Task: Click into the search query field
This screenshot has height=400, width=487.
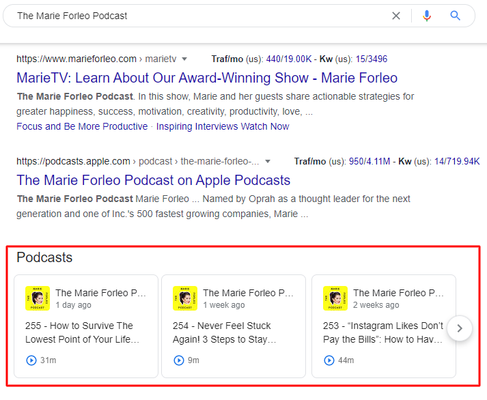Action: [199, 16]
